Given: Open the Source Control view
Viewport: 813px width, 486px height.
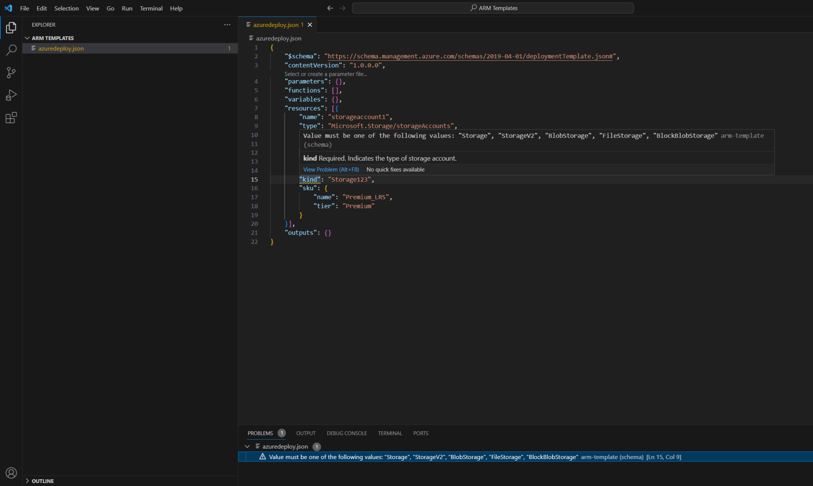Looking at the screenshot, I should point(11,73).
